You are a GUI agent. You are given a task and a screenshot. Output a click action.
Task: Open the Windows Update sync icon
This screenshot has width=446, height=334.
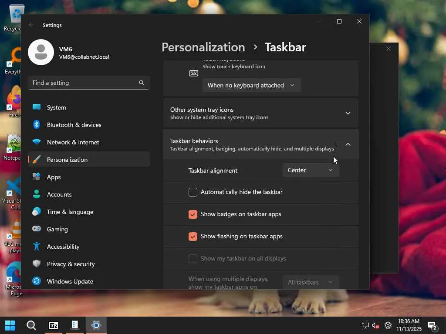click(x=37, y=281)
